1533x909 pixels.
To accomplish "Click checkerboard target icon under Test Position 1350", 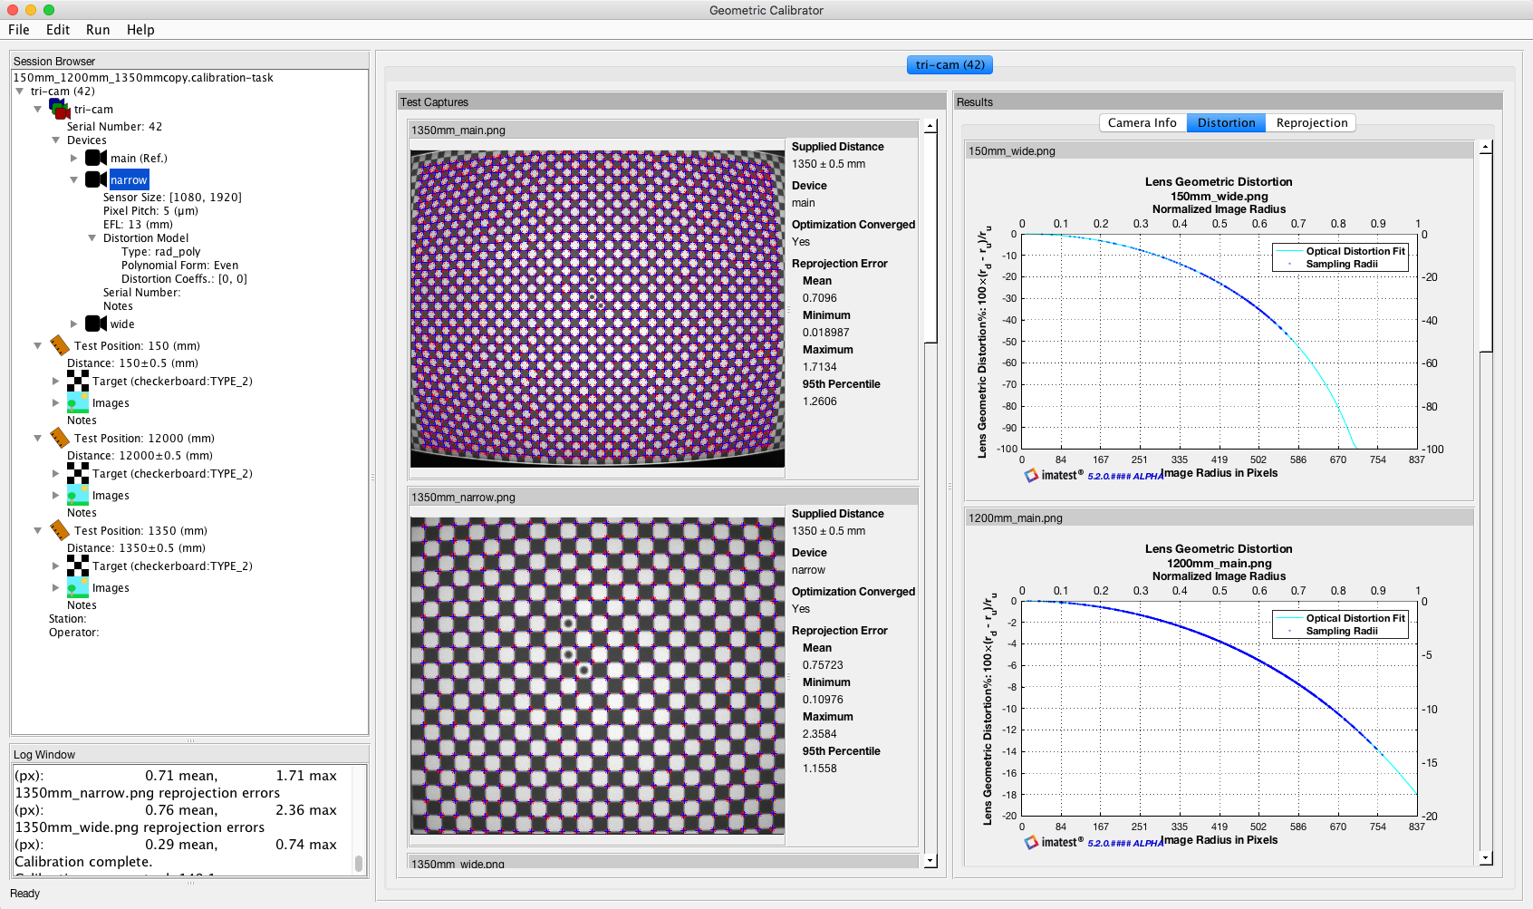I will click(78, 566).
